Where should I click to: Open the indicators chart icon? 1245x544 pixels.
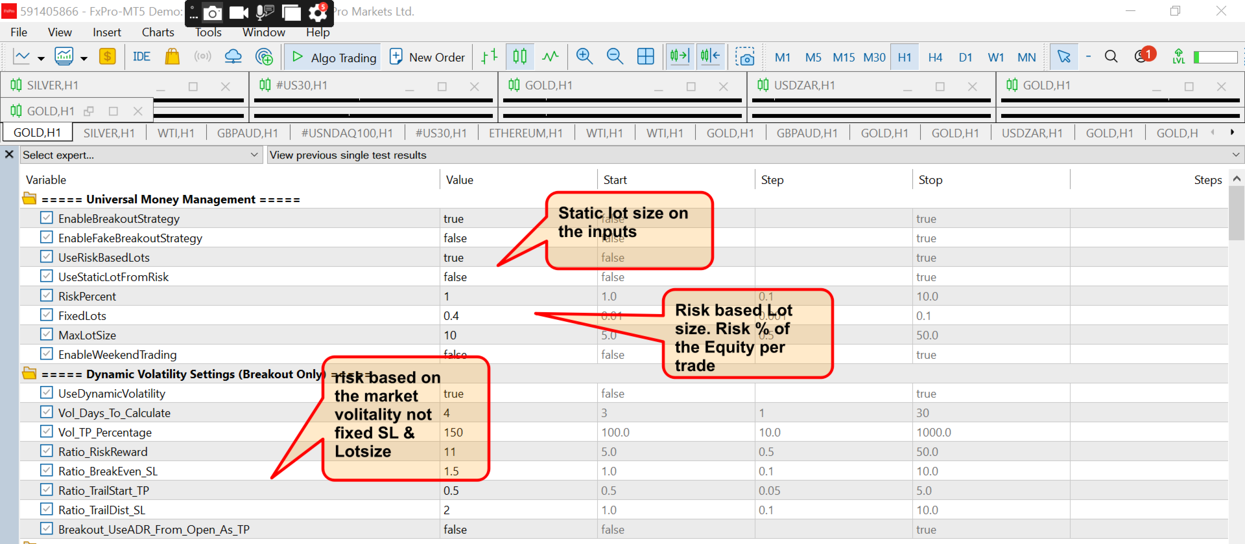tap(64, 57)
